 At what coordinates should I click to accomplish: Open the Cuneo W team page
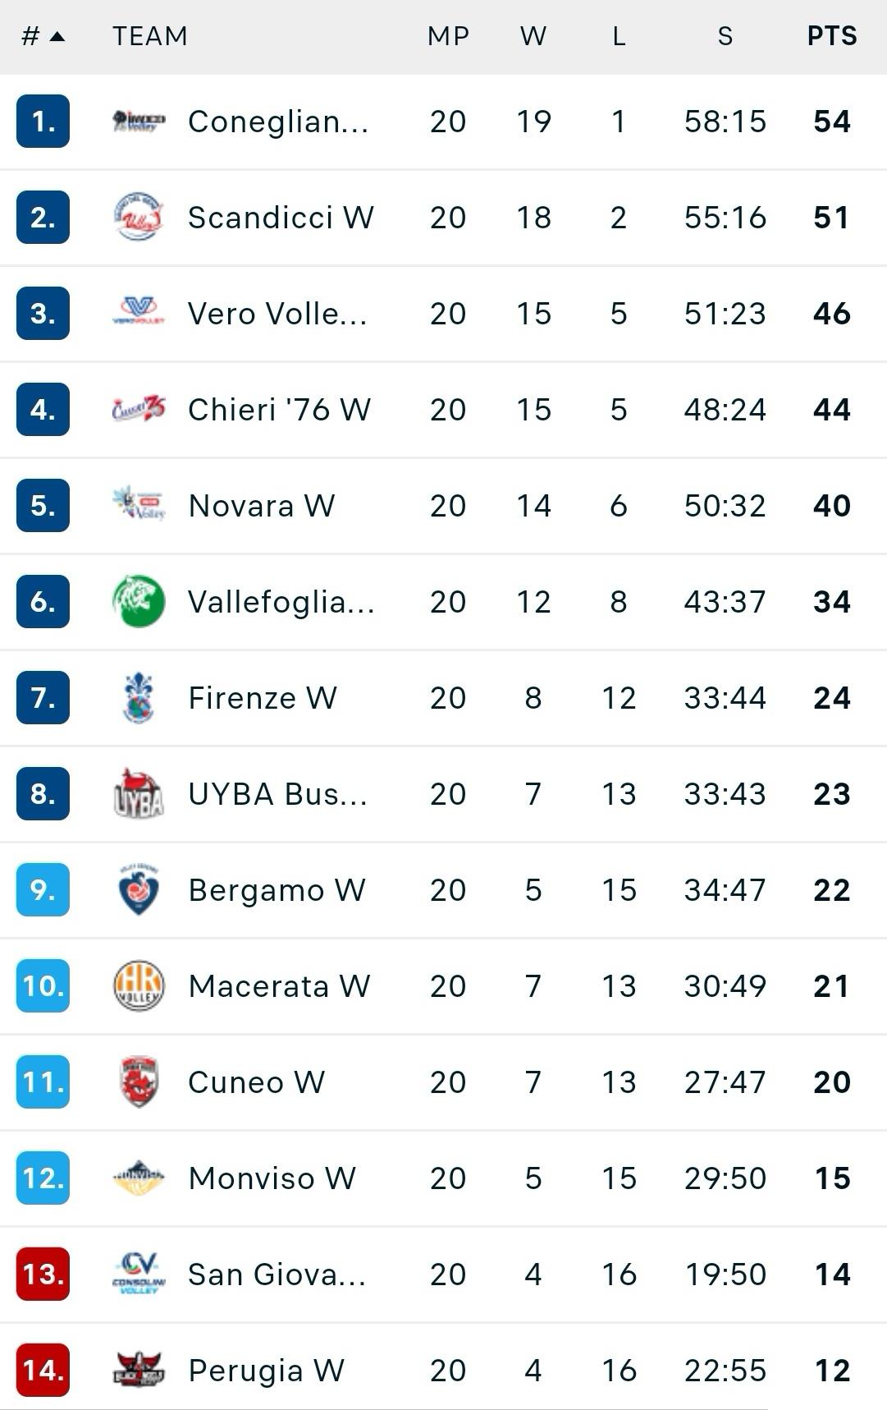click(x=257, y=1082)
